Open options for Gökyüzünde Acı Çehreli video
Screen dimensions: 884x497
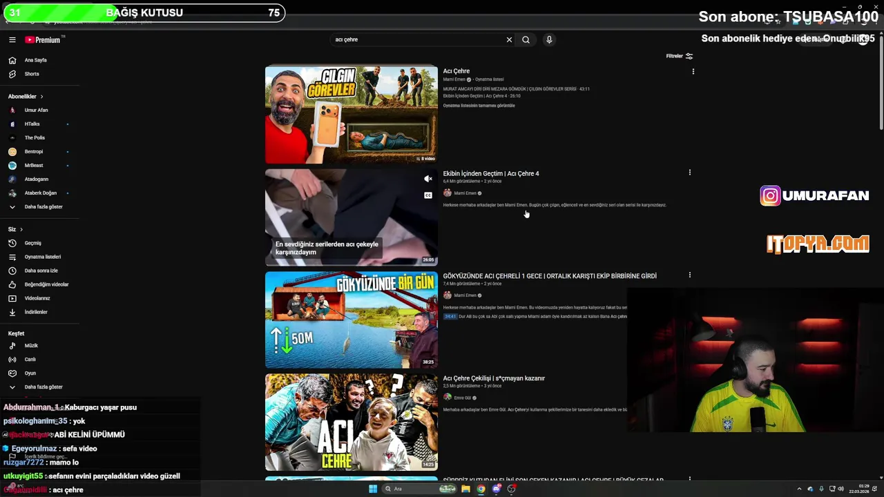689,275
